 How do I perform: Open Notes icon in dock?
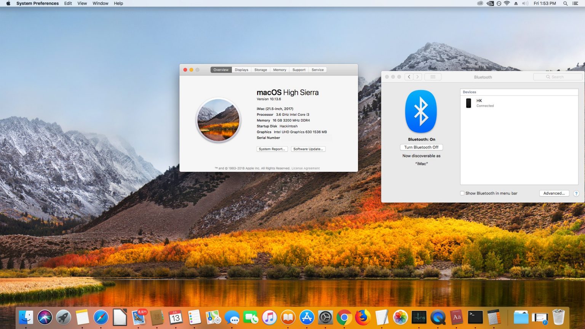(82, 317)
